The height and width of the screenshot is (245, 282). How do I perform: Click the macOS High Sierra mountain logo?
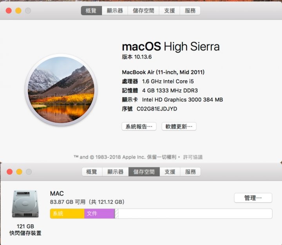61,90
